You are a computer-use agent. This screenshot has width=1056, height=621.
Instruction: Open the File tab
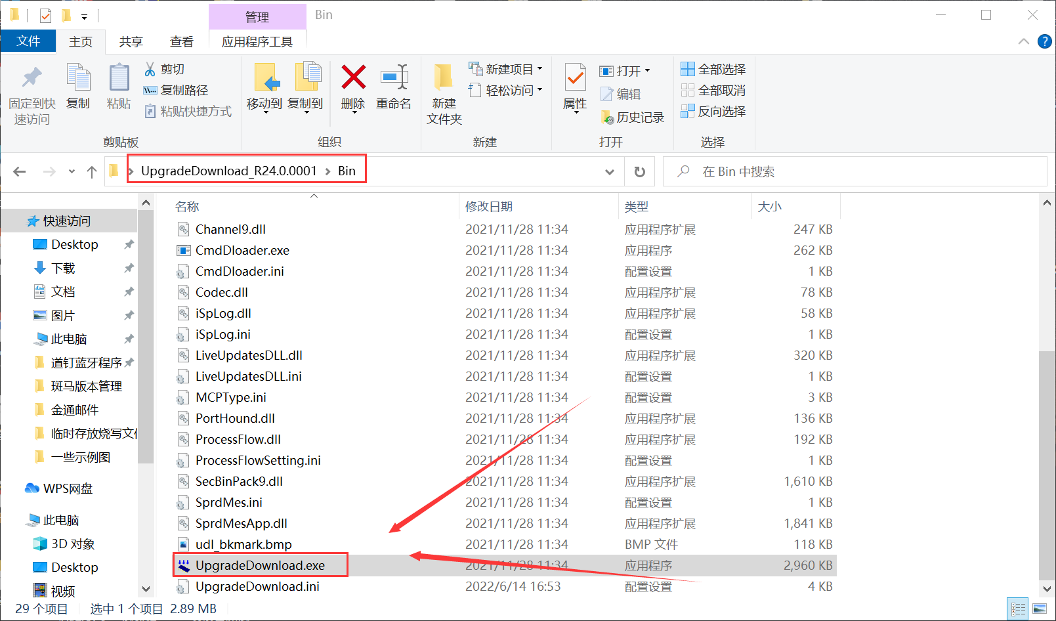click(x=28, y=41)
